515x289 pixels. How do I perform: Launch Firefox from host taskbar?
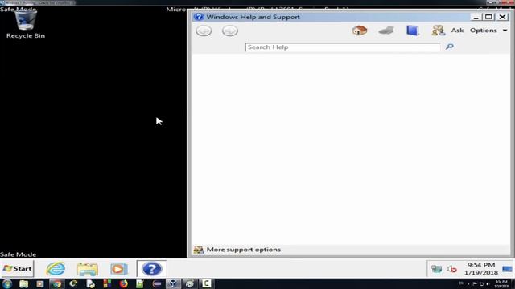(123, 283)
